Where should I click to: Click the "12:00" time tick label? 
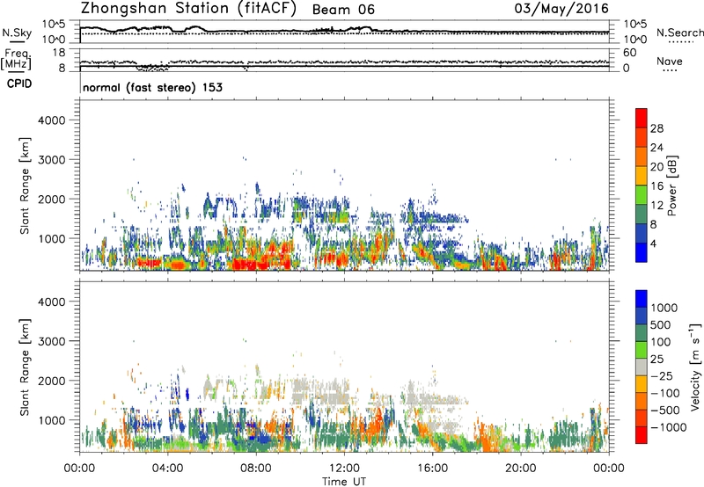(x=344, y=469)
